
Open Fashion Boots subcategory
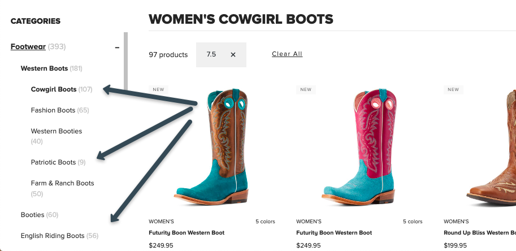coord(53,110)
